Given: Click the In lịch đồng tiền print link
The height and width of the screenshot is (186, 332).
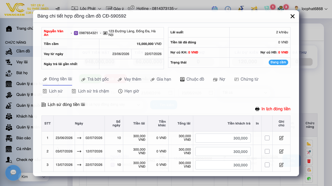Looking at the screenshot, I should pos(276,109).
